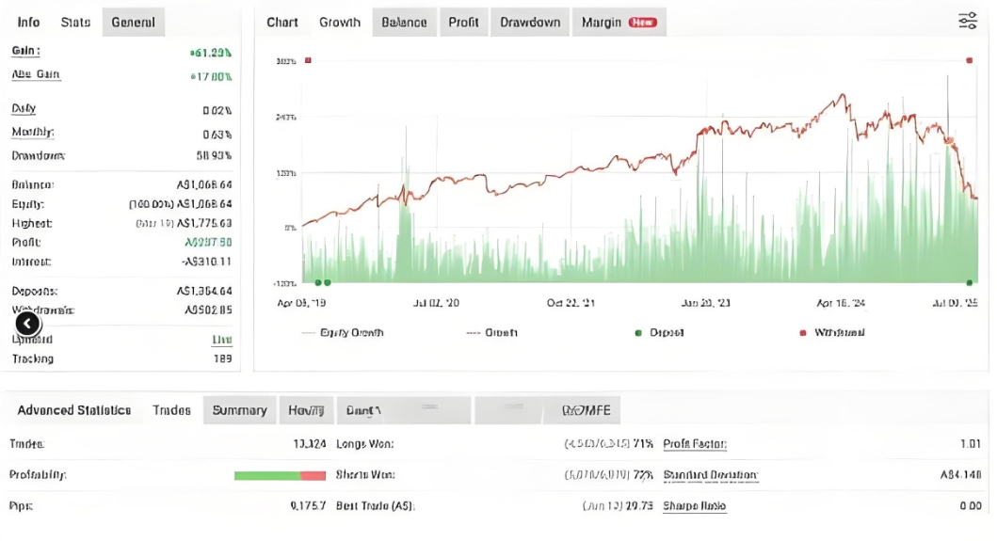The width and height of the screenshot is (997, 541).
Task: Open the Live updated link
Action: 221,340
